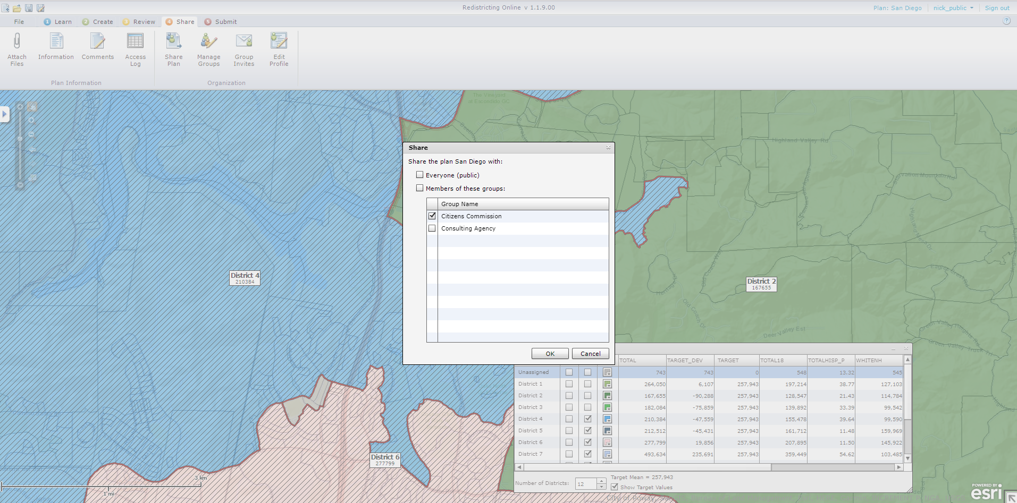Viewport: 1017px width, 503px height.
Task: Open Group Invites
Action: 244,49
